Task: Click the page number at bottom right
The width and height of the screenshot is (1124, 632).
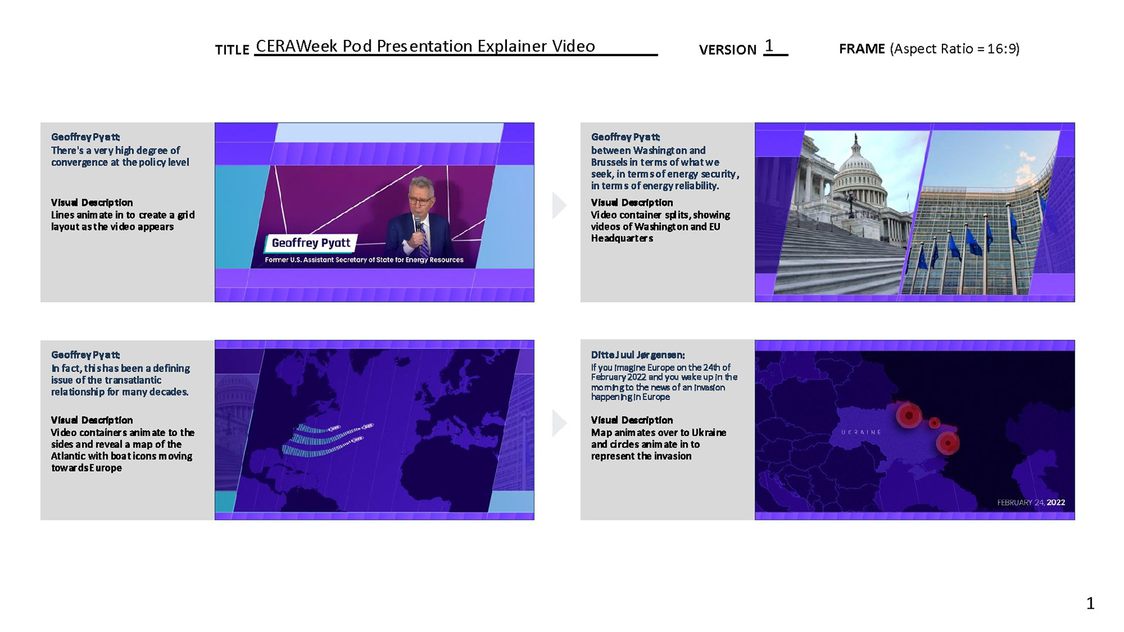Action: [1090, 603]
